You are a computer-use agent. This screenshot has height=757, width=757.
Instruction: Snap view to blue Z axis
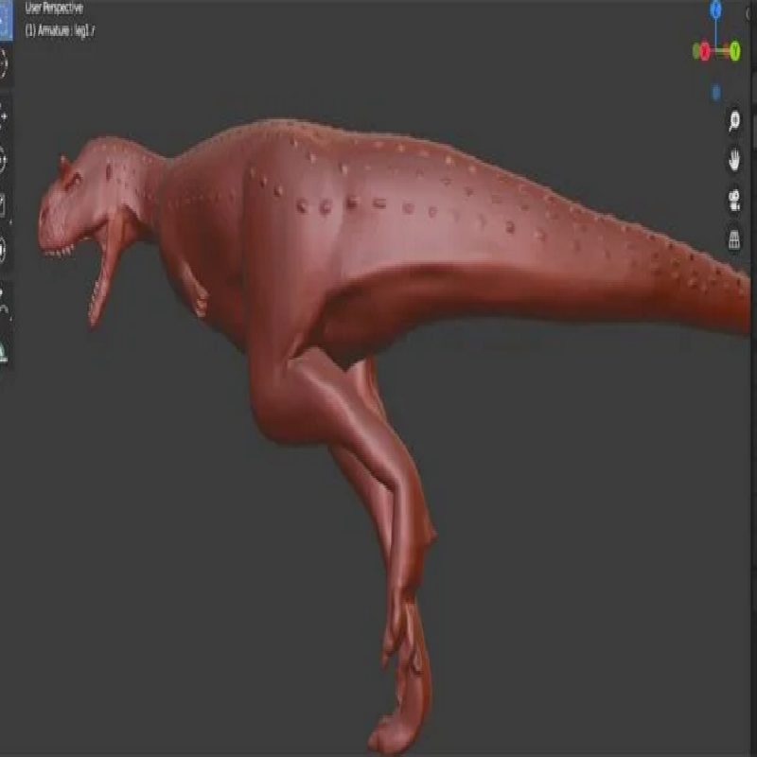pyautogui.click(x=716, y=9)
